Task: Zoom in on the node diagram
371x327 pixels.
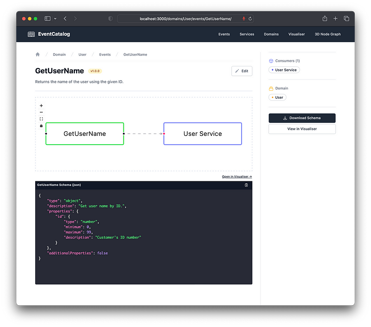Action: click(x=41, y=106)
